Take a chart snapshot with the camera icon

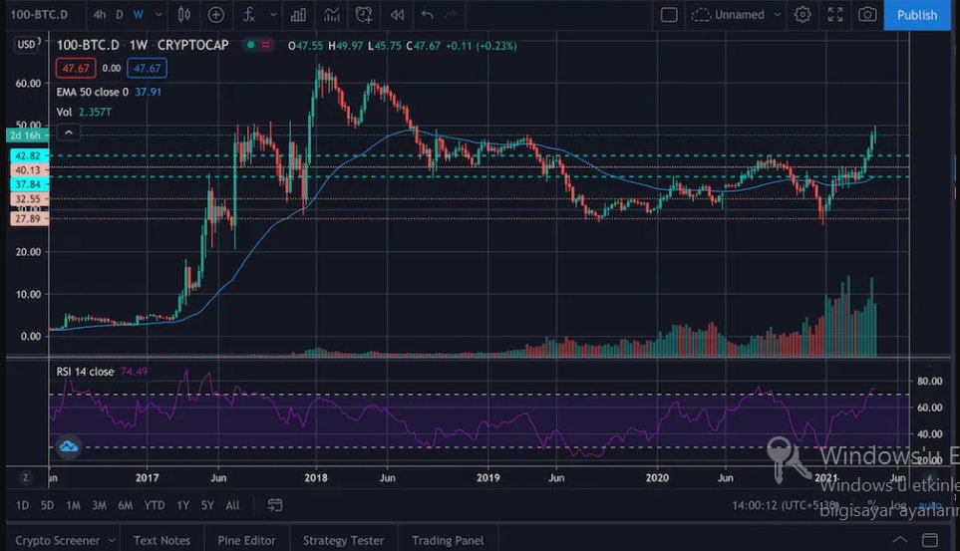867,15
